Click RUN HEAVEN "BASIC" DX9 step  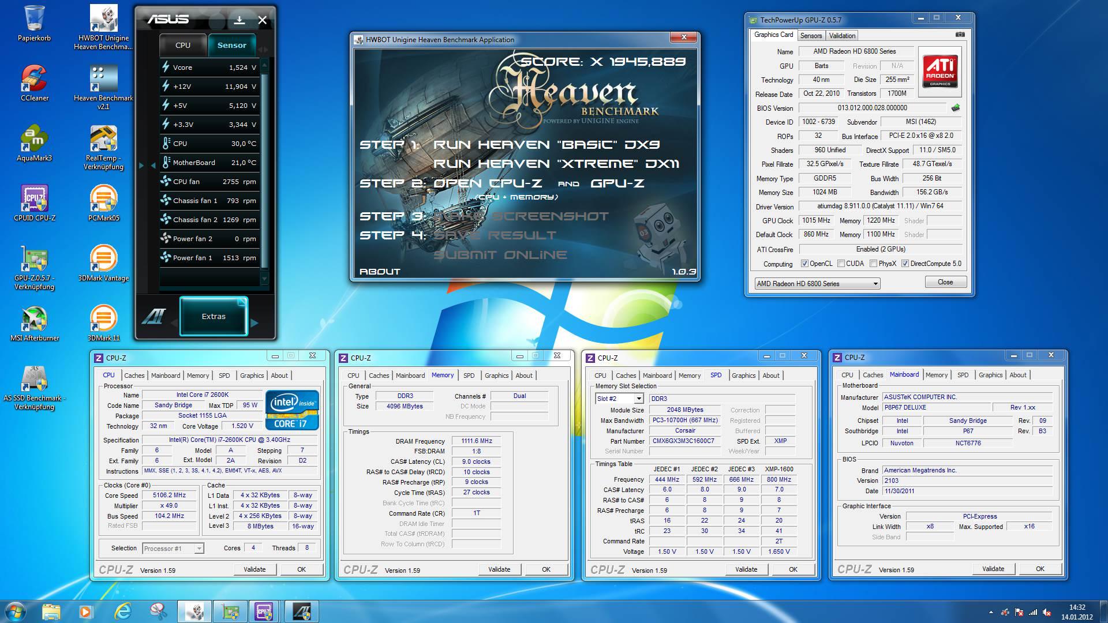coord(546,145)
